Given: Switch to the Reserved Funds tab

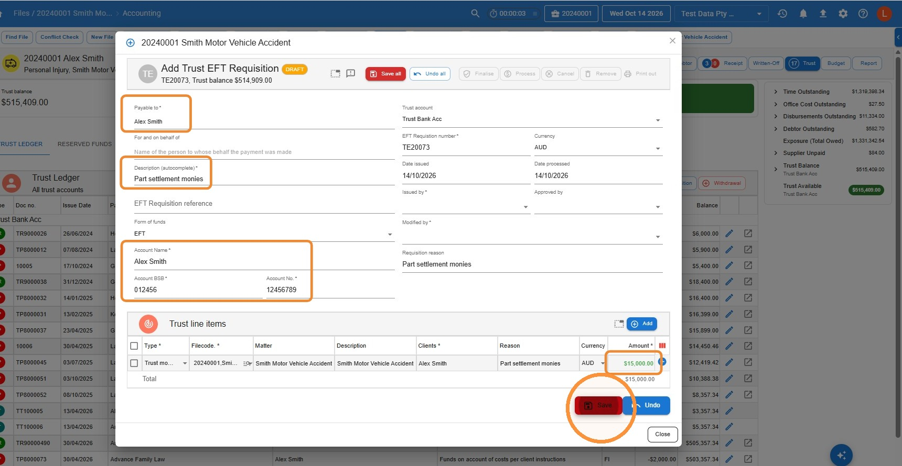Looking at the screenshot, I should [84, 144].
